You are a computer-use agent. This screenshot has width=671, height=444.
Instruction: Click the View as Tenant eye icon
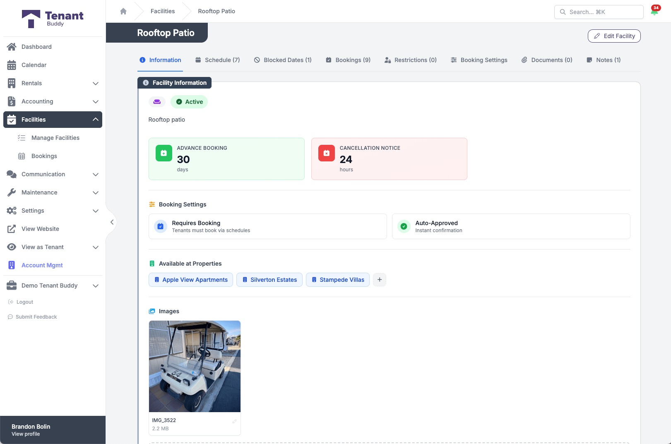pyautogui.click(x=12, y=247)
